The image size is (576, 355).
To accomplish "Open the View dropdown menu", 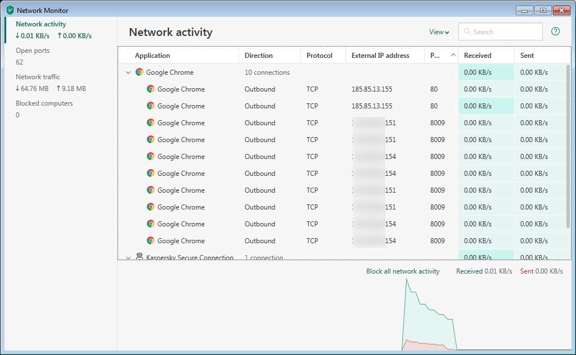I will coord(439,32).
